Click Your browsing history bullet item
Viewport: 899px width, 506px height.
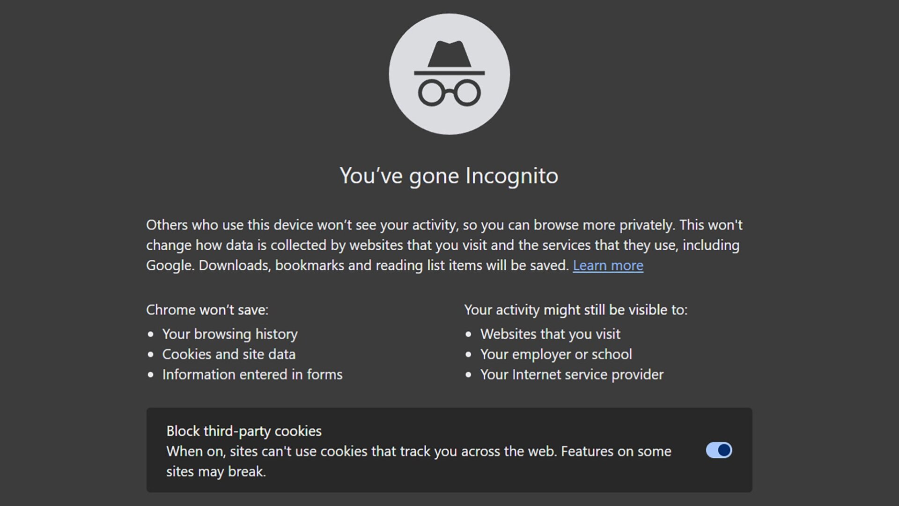pos(229,334)
